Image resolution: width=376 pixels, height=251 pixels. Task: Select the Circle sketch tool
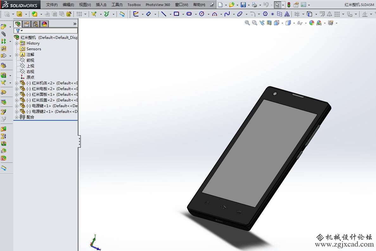tap(202, 14)
